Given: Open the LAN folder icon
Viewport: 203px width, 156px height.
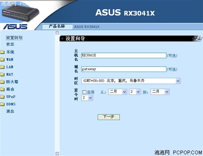Looking at the screenshot, I should [2, 67].
